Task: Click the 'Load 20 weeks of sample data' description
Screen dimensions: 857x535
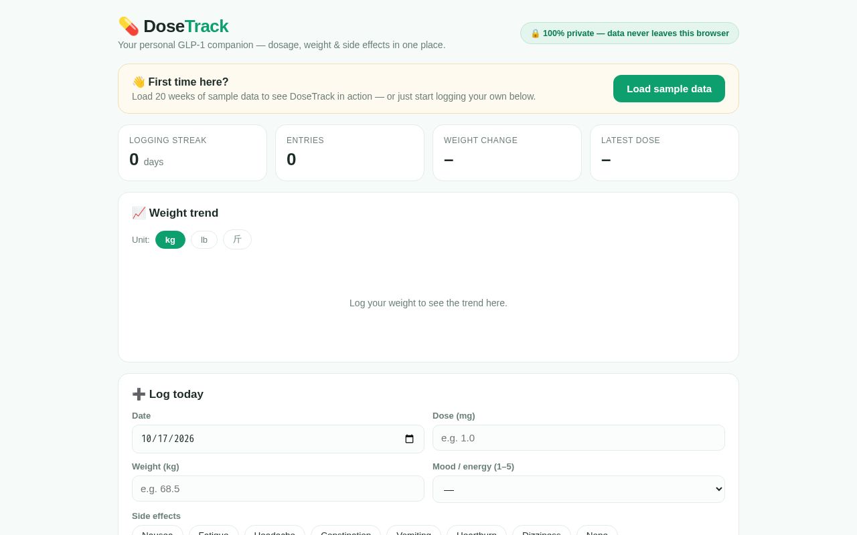Action: (x=333, y=96)
